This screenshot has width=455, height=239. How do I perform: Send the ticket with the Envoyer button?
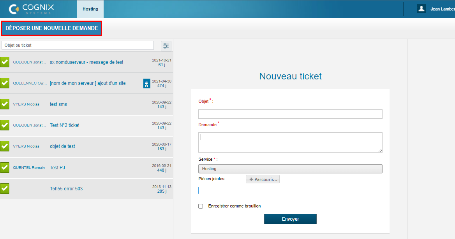290,219
